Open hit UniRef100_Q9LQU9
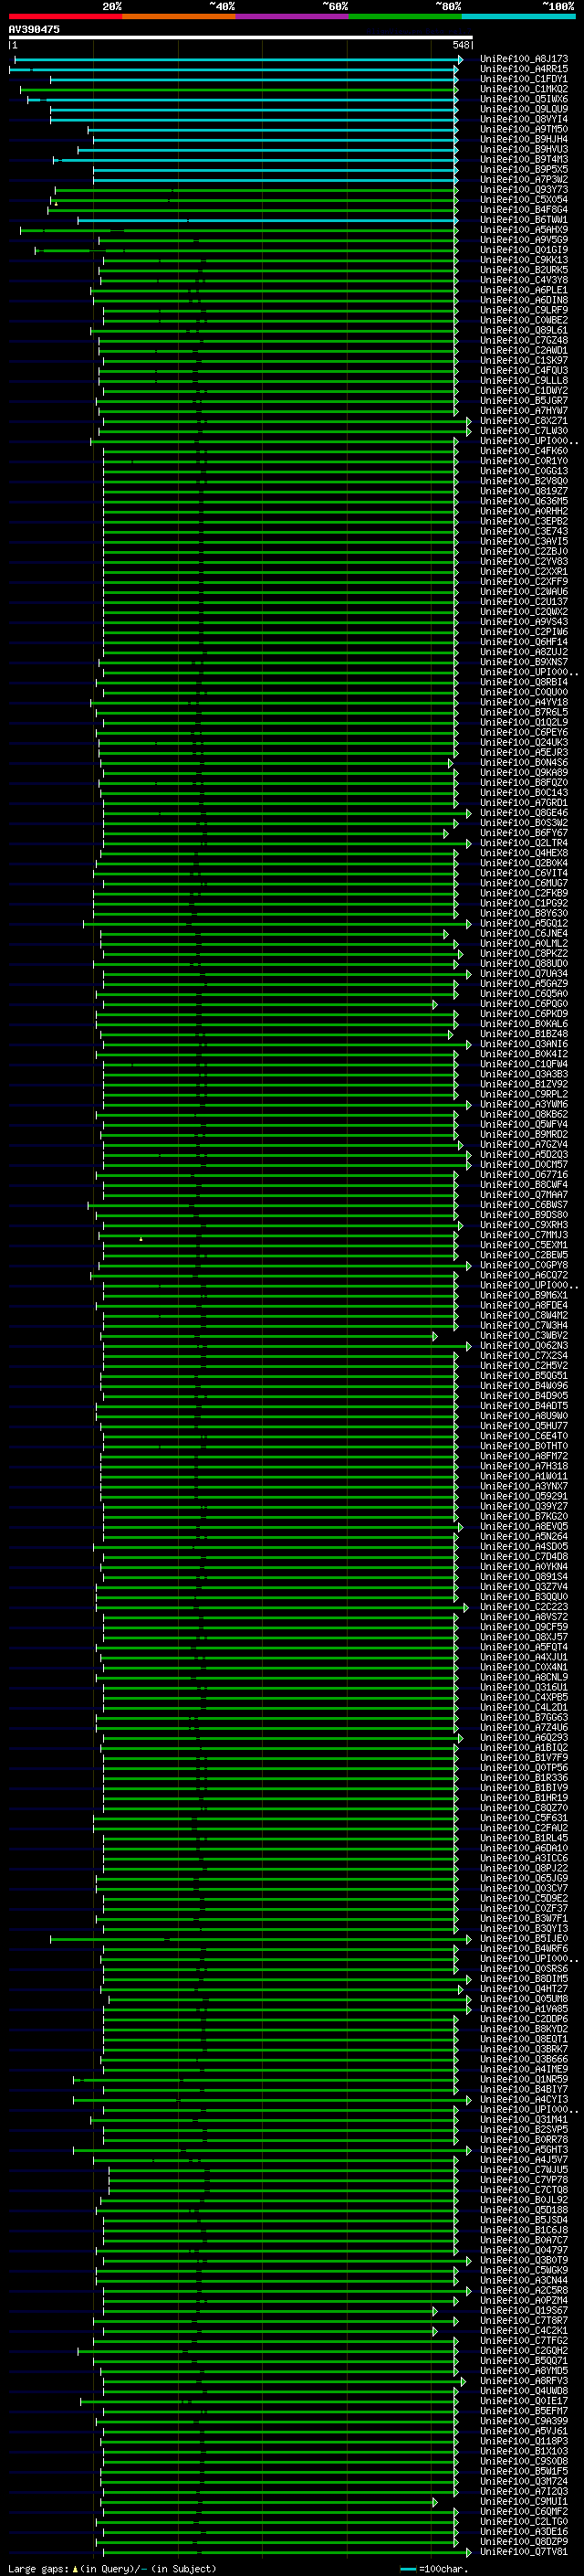The width and height of the screenshot is (584, 2576). (524, 109)
